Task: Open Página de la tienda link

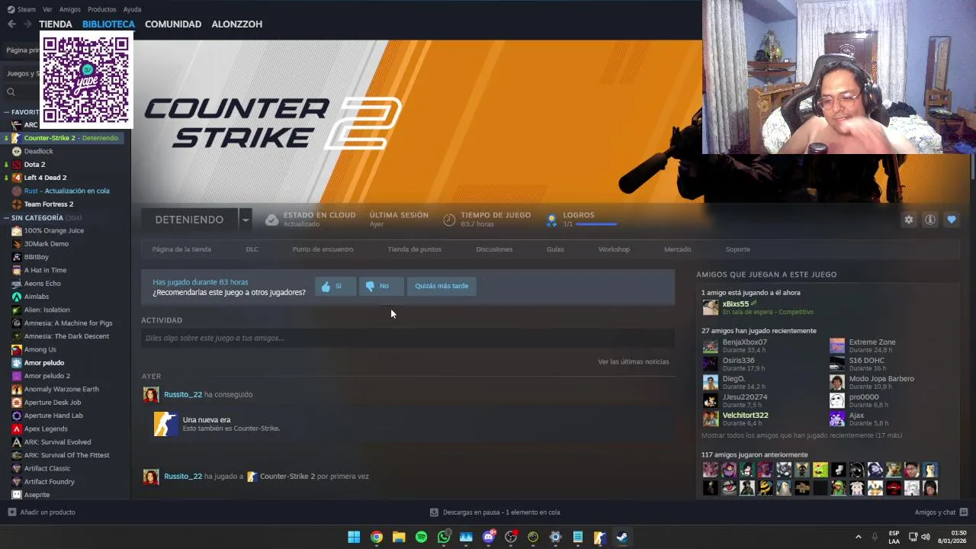Action: (181, 249)
